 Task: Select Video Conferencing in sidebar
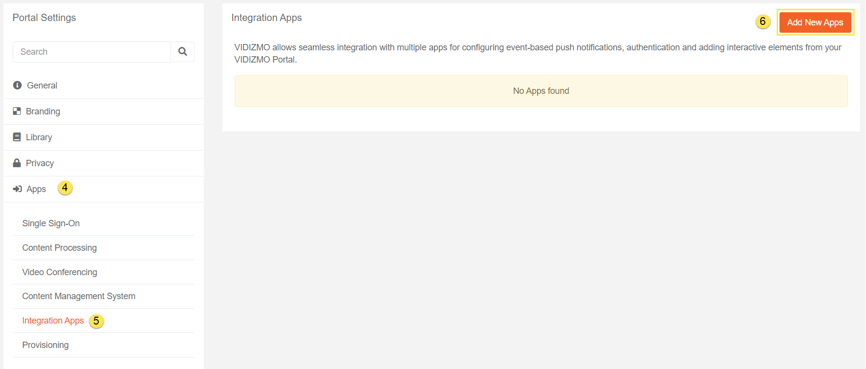point(60,272)
